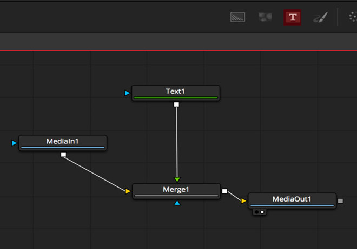Click the white output square of Text1
The width and height of the screenshot is (357, 249).
click(176, 105)
